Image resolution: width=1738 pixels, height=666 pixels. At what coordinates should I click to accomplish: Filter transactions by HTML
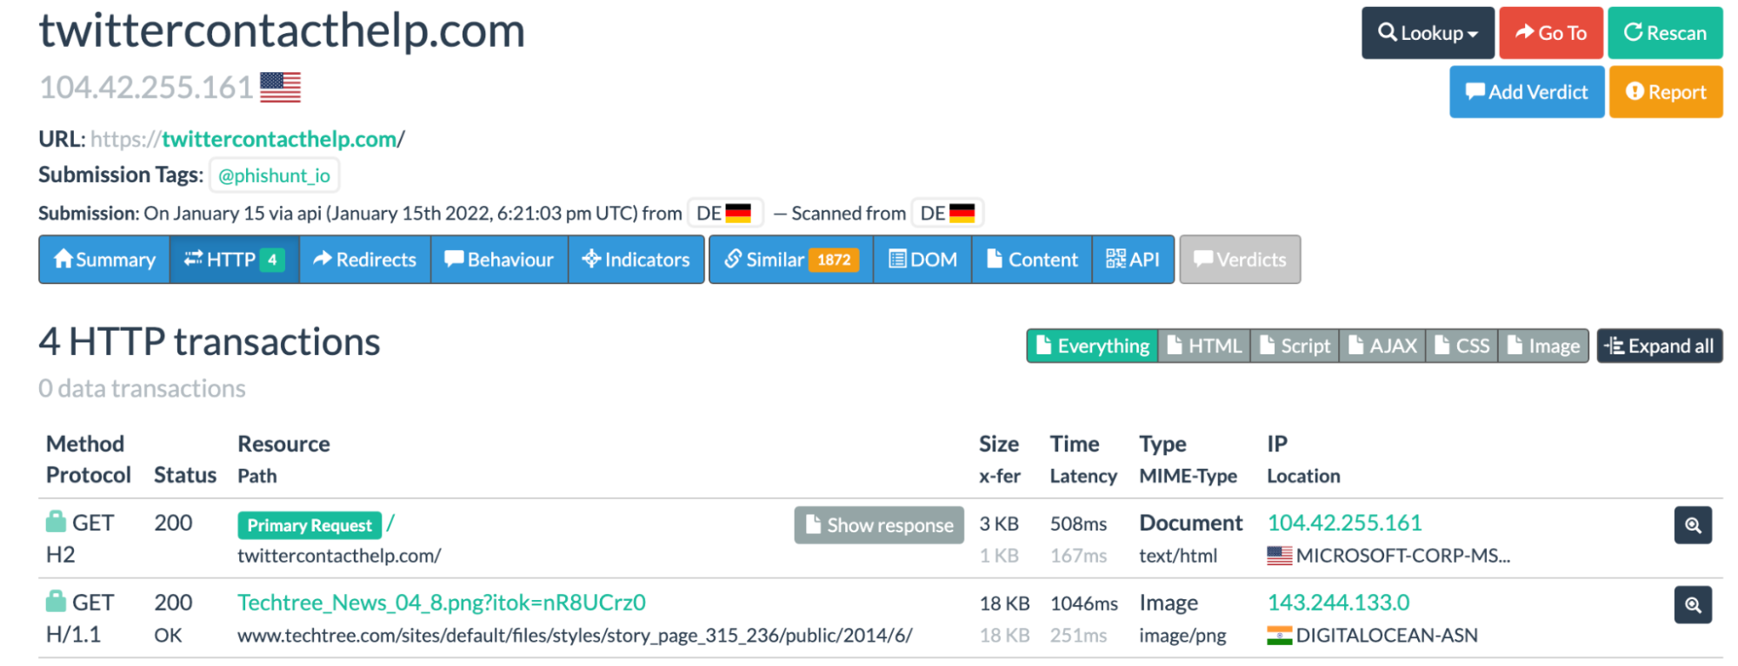point(1204,346)
